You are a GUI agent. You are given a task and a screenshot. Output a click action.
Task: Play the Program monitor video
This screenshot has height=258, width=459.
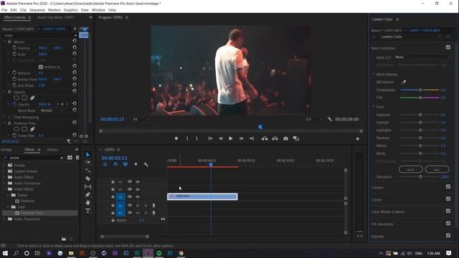231,138
